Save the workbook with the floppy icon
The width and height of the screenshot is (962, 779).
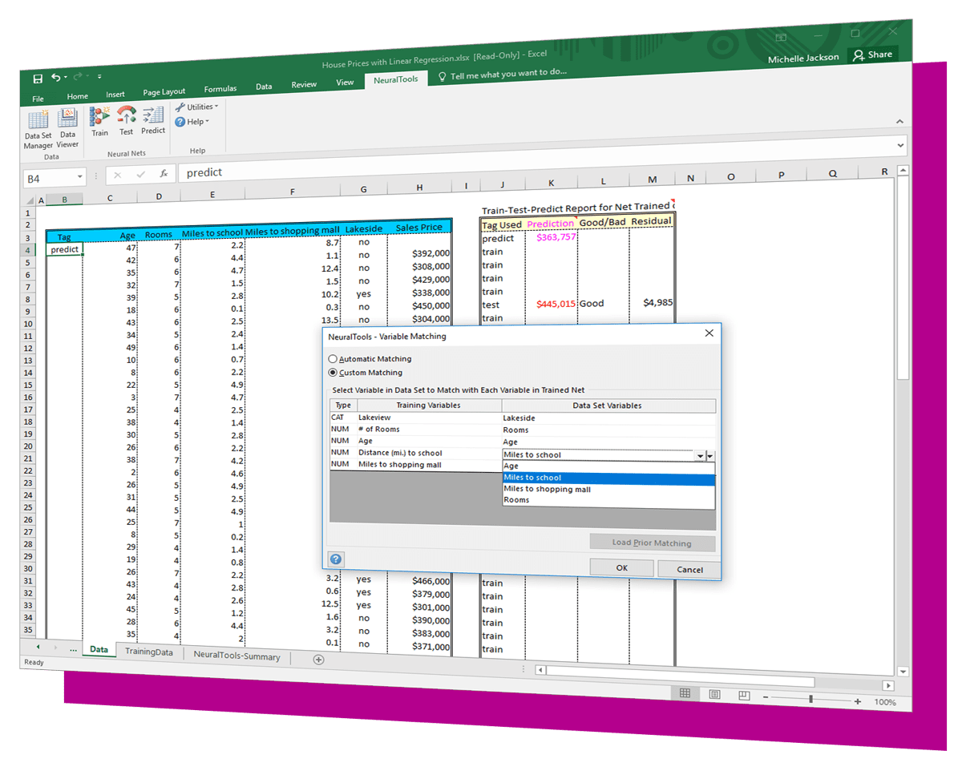click(38, 78)
